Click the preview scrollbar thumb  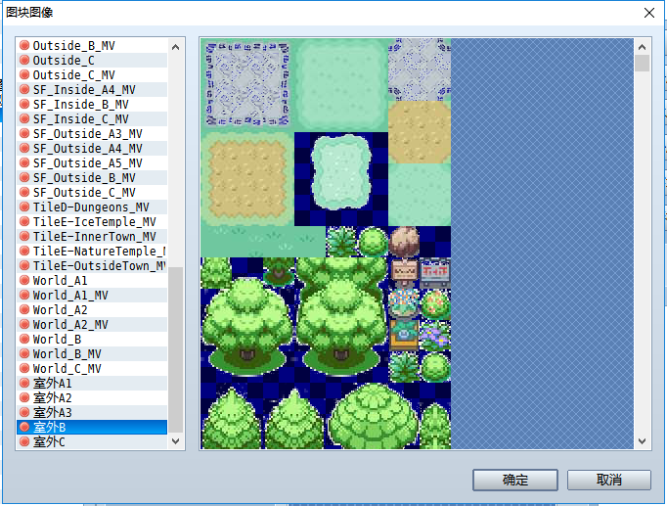[x=643, y=63]
